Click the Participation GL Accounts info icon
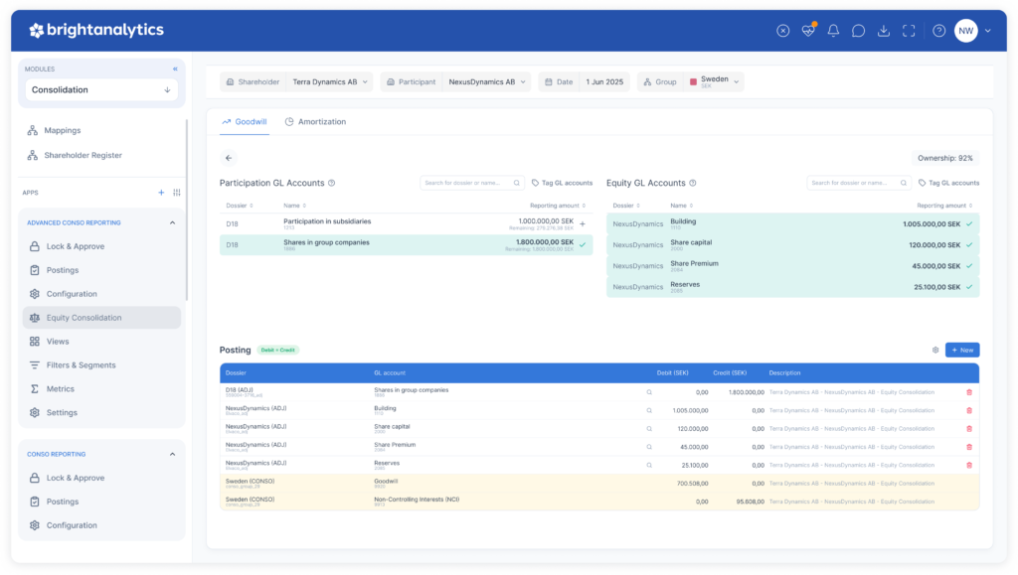The image size is (1018, 575). pos(332,183)
